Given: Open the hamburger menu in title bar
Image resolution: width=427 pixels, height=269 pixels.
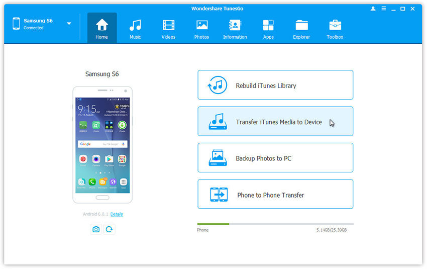Looking at the screenshot, I should click(384, 9).
